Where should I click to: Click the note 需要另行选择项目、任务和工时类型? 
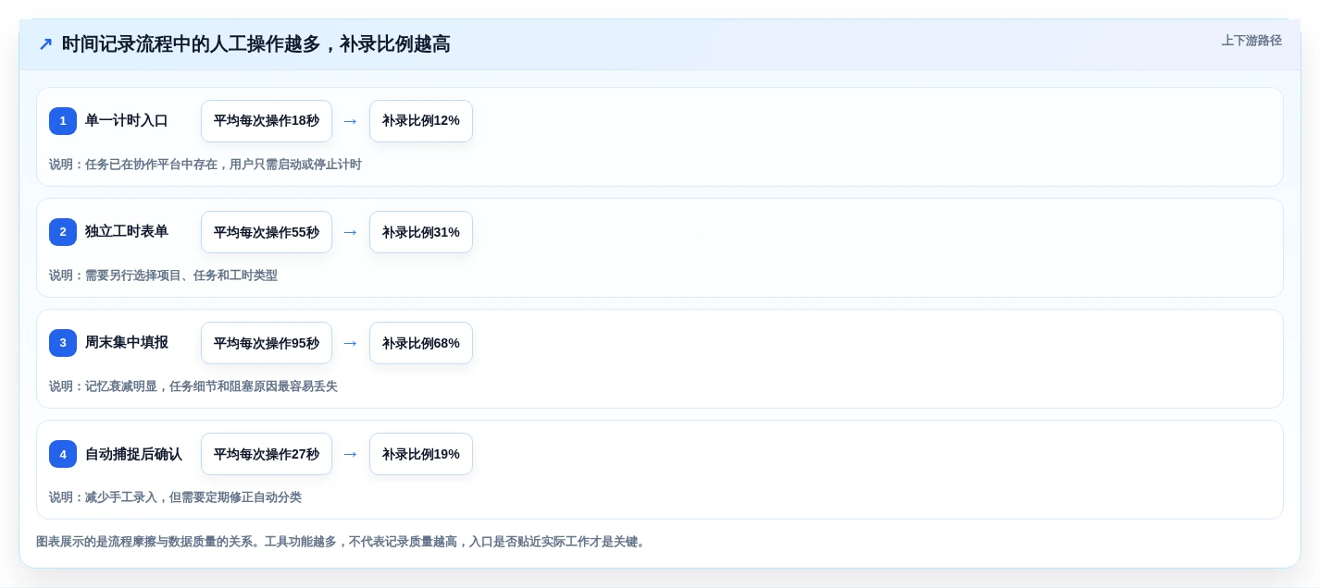tap(163, 276)
